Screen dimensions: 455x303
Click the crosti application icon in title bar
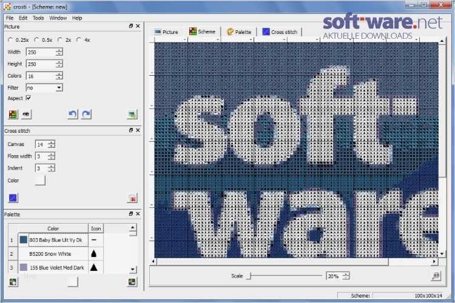tap(7, 7)
